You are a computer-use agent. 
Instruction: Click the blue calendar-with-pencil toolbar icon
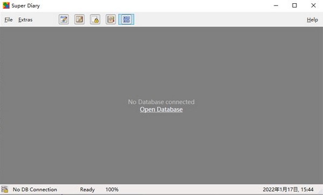tap(64, 19)
